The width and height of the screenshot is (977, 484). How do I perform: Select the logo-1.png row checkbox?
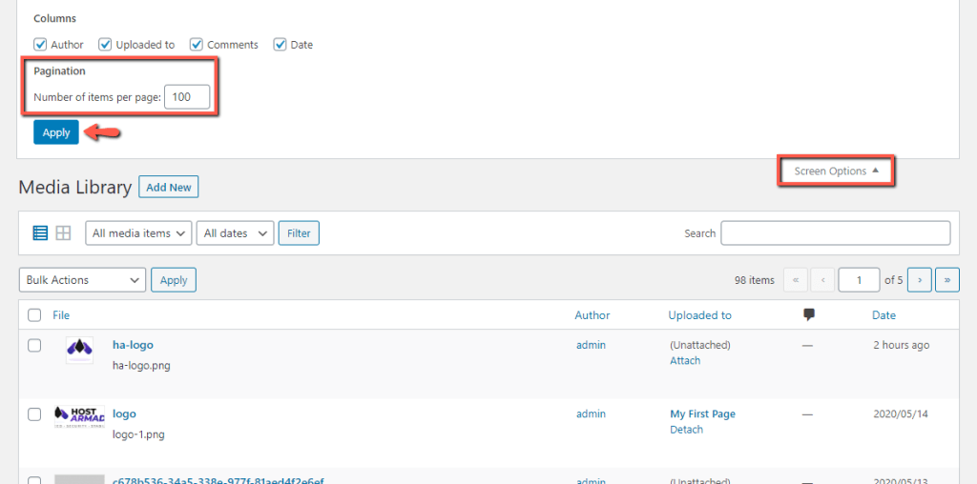pyautogui.click(x=35, y=414)
